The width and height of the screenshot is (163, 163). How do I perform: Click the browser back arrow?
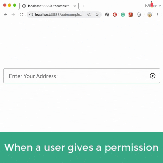(5, 15)
